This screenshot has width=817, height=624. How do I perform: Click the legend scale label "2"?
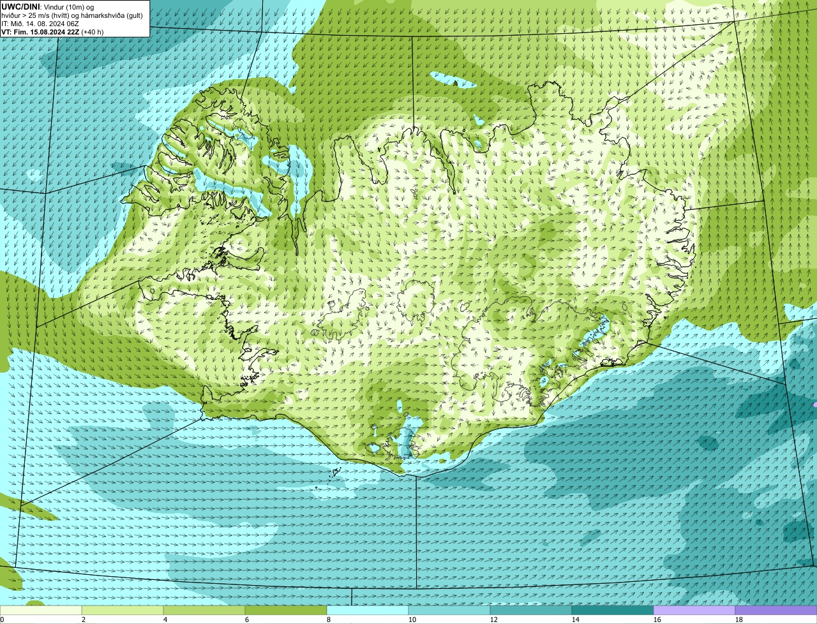coord(84,620)
